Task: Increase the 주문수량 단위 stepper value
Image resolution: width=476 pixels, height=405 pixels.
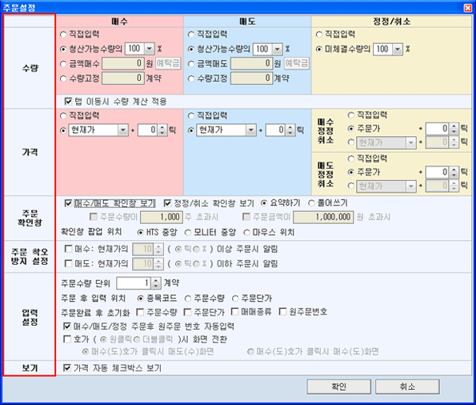Action: [156, 281]
